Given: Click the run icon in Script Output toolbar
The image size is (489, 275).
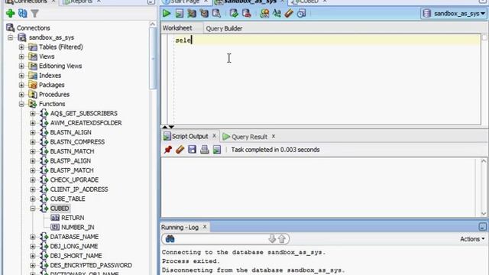Looking at the screenshot, I should click(x=217, y=150).
